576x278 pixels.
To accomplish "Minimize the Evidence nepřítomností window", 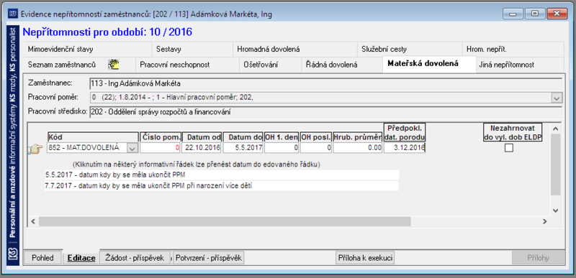I will [513, 14].
